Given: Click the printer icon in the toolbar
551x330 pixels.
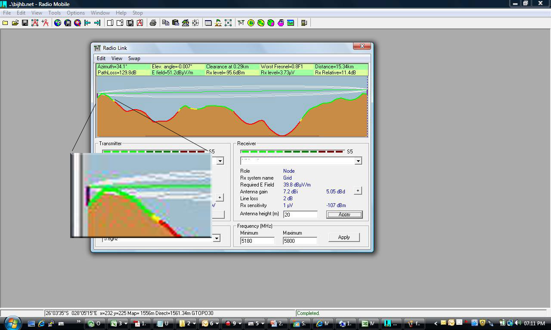Looking at the screenshot, I should tap(153, 23).
